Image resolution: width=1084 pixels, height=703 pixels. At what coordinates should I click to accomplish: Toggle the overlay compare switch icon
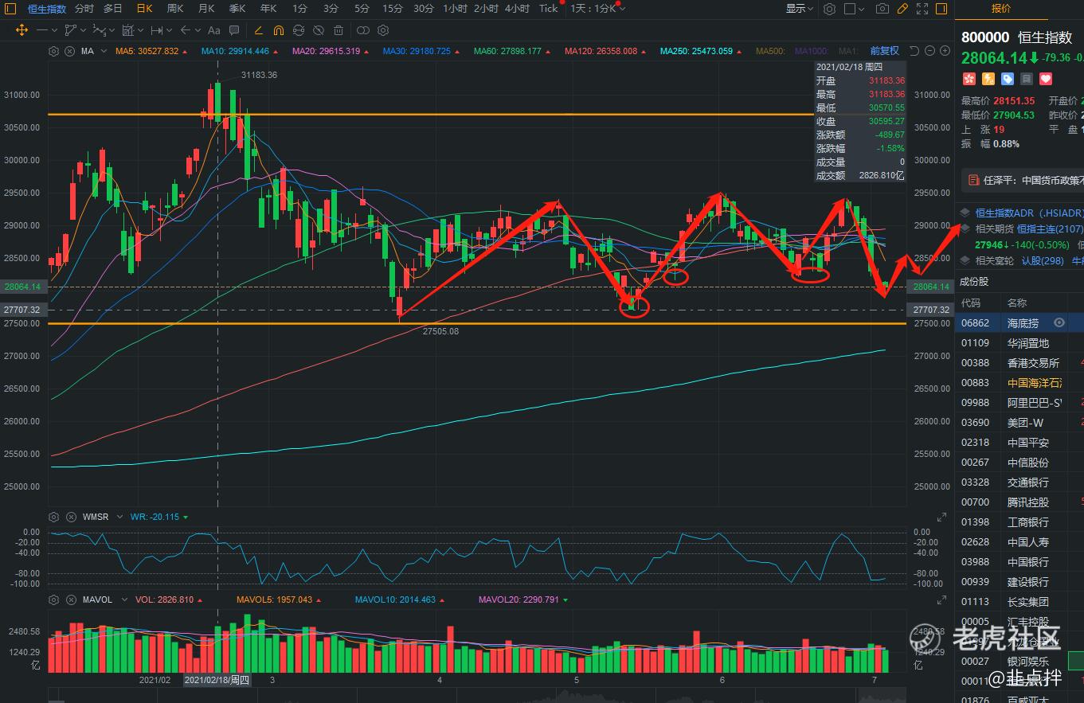[x=362, y=30]
